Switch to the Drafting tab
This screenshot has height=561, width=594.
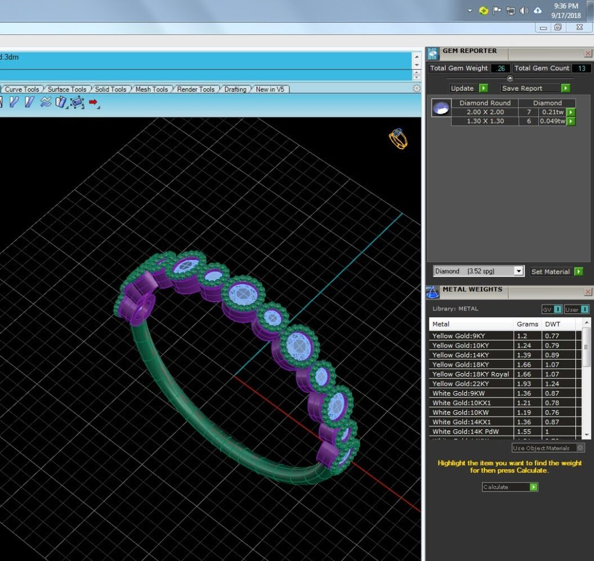[236, 89]
